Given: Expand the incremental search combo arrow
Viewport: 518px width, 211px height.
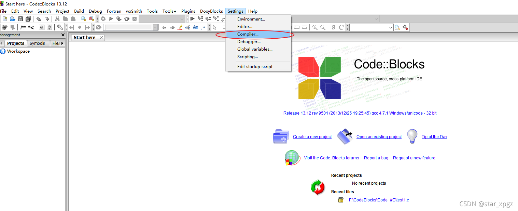Looking at the screenshot, I should pyautogui.click(x=155, y=27).
